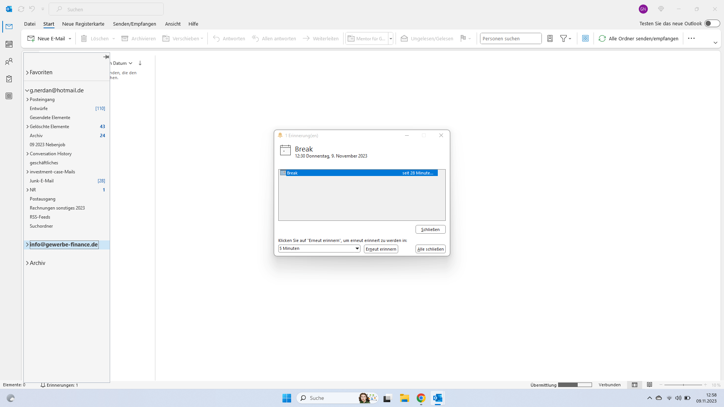
Task: Open the Ansicht ribbon tab
Action: 173,24
